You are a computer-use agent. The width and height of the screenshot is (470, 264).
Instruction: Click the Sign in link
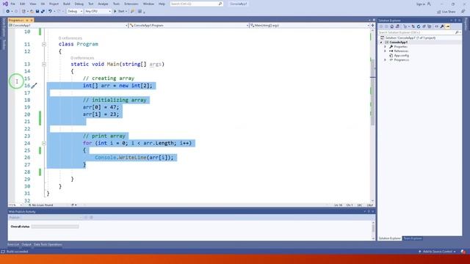[423, 4]
